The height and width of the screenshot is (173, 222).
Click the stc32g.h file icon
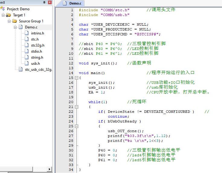27,45
